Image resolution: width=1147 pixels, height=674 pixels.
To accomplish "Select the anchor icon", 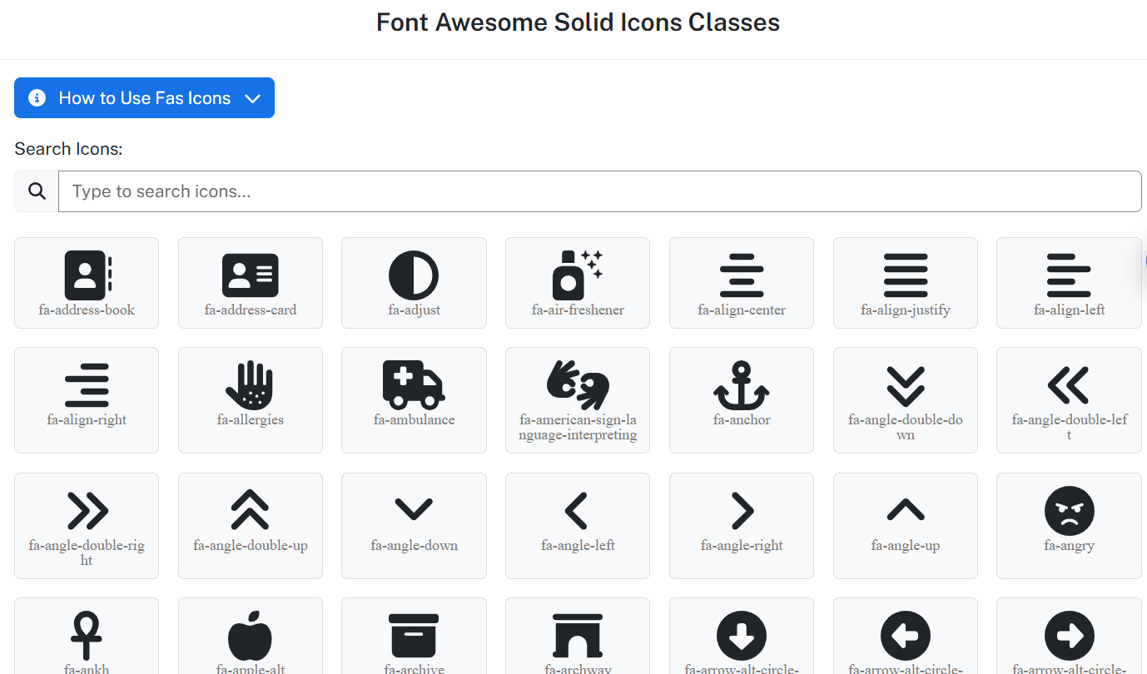I will pos(742,385).
